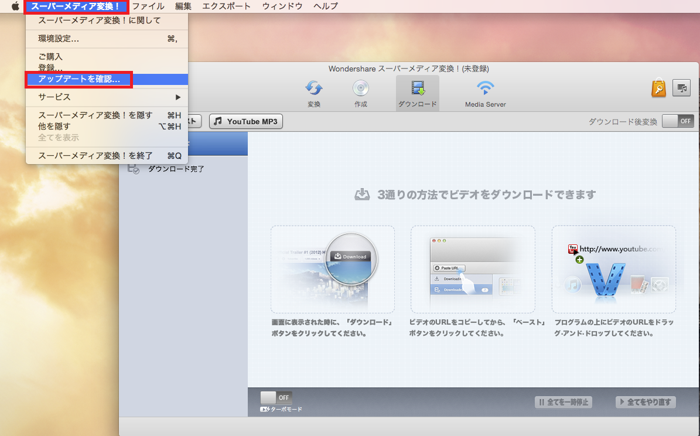Choose スーパーメディア変換！を隠す menu entry
This screenshot has height=436, width=700.
point(107,115)
